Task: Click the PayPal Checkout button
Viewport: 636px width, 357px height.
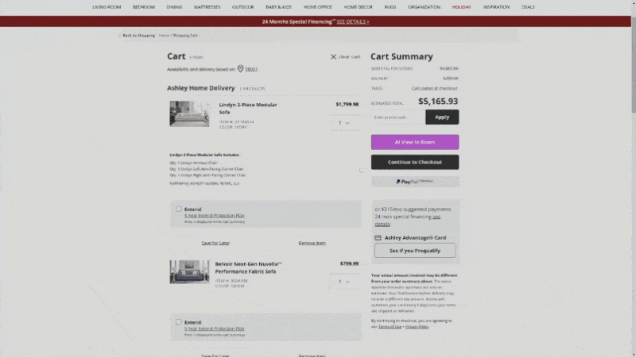Action: (415, 182)
